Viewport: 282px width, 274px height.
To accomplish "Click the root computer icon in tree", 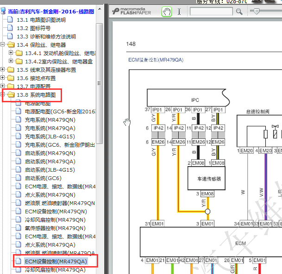I will pos(3,11).
